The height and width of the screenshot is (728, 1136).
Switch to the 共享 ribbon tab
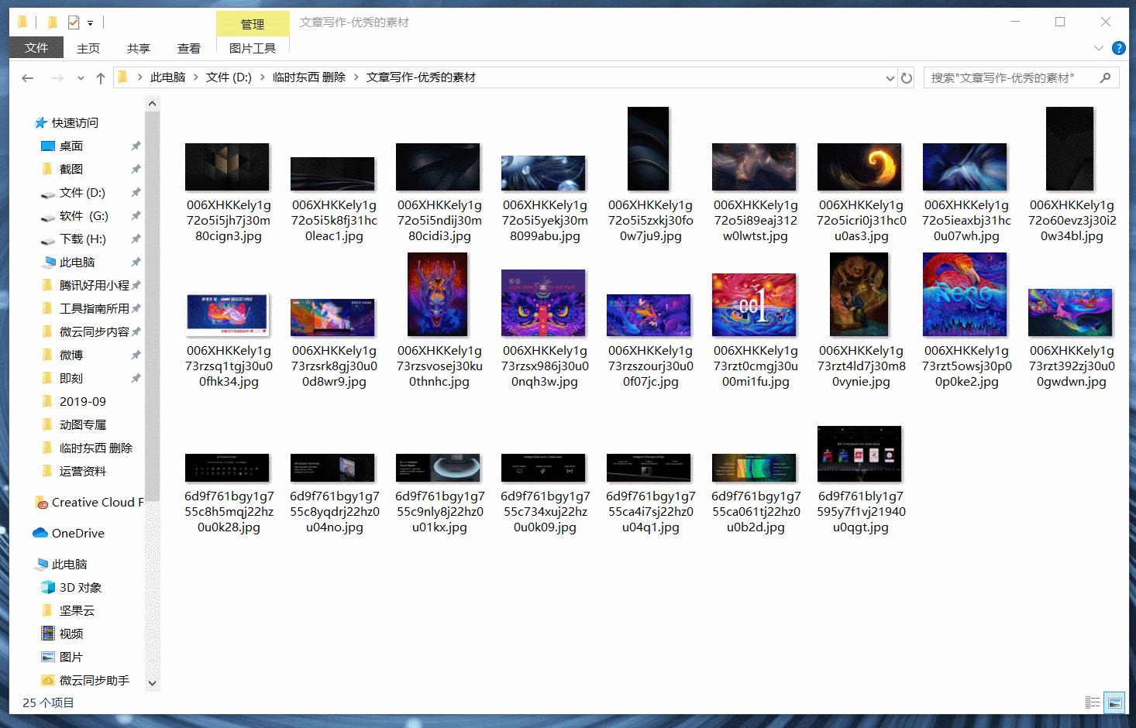point(139,48)
